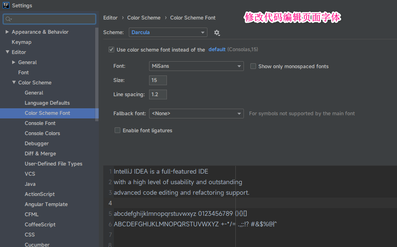
Task: Click the Size input field
Action: click(x=158, y=80)
